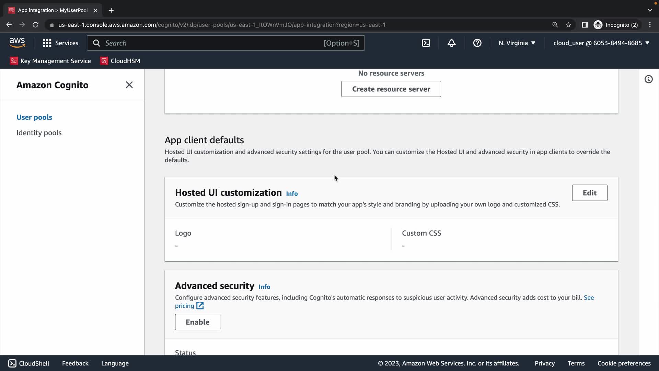
Task: Expand the N. Virginia region dropdown
Action: click(x=517, y=43)
